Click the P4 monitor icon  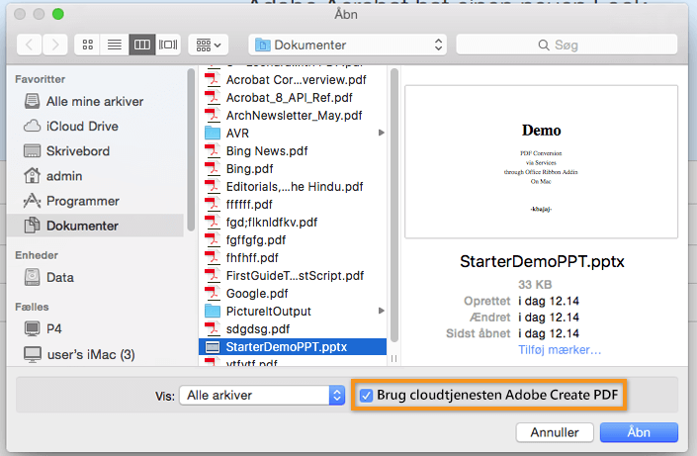pos(32,328)
